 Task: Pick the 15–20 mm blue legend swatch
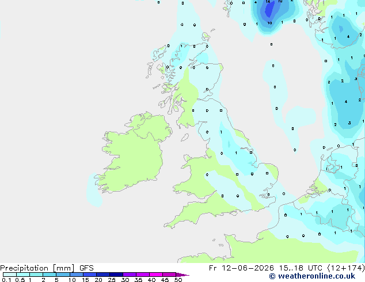[x=90, y=275]
